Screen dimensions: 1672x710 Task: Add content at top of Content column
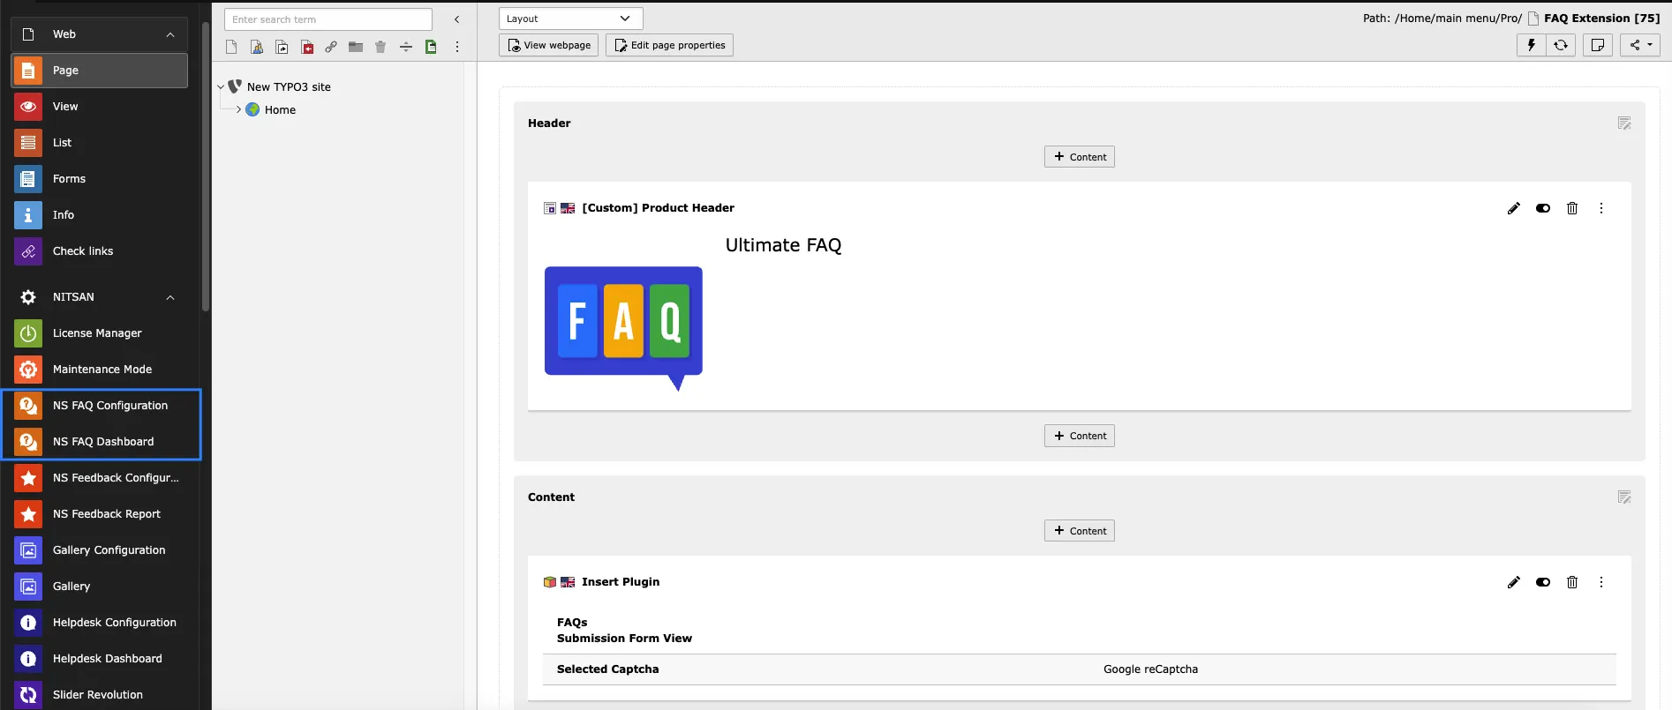(1080, 531)
